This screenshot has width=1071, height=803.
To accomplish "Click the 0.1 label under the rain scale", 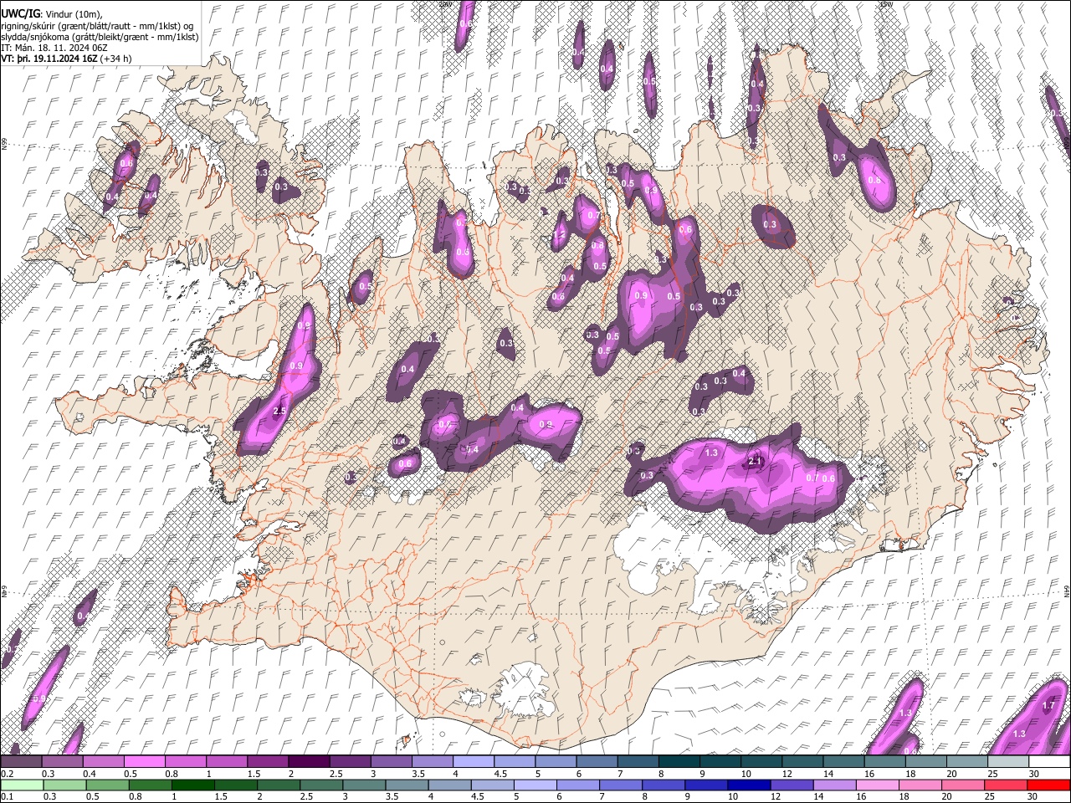I will tap(8, 796).
